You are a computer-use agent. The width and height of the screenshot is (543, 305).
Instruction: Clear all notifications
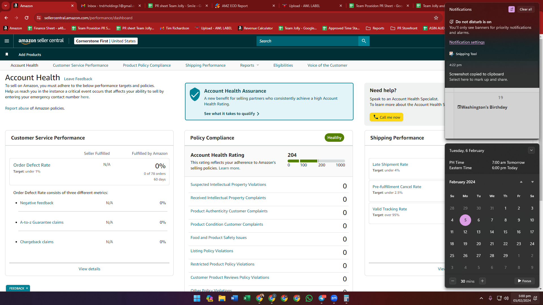526,9
